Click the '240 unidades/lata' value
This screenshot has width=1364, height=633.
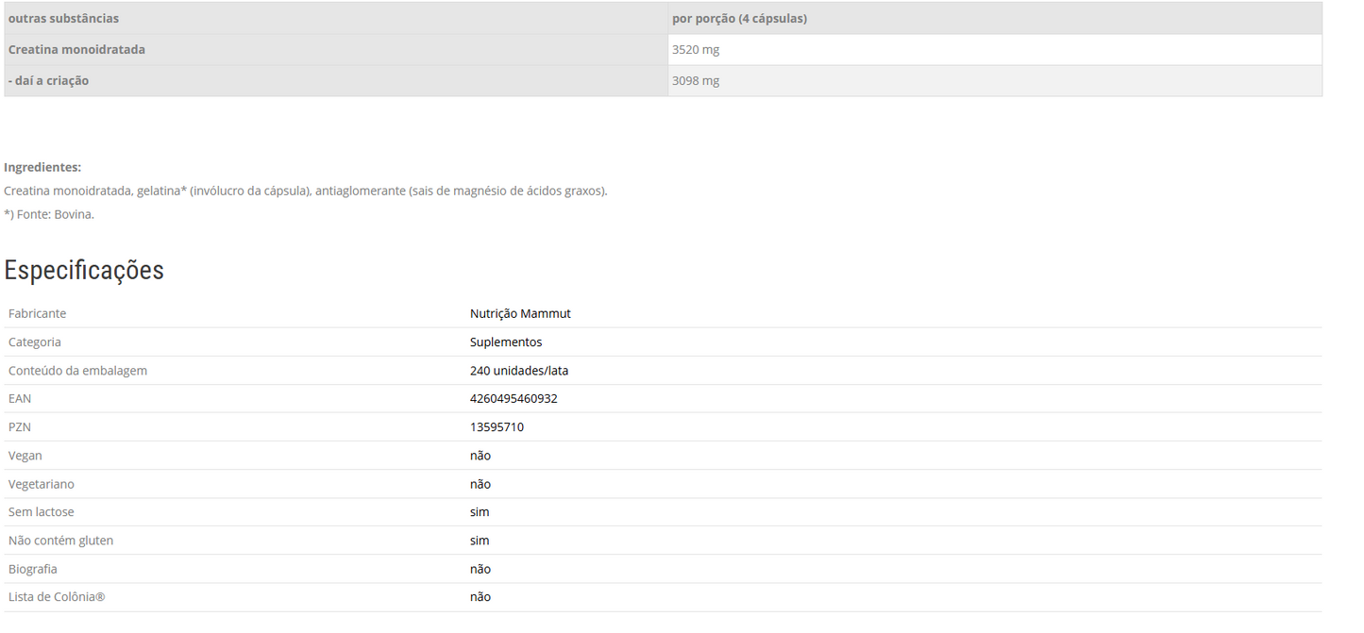point(519,371)
